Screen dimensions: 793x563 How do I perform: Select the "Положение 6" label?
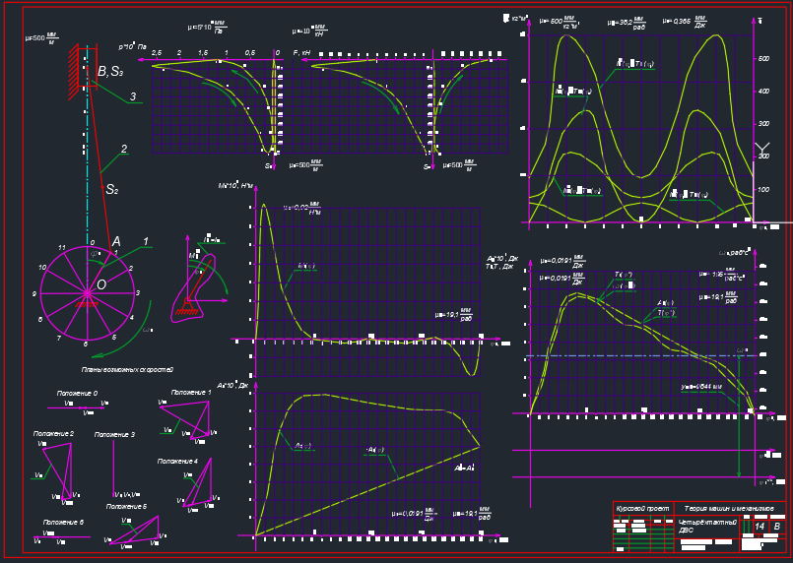point(63,522)
